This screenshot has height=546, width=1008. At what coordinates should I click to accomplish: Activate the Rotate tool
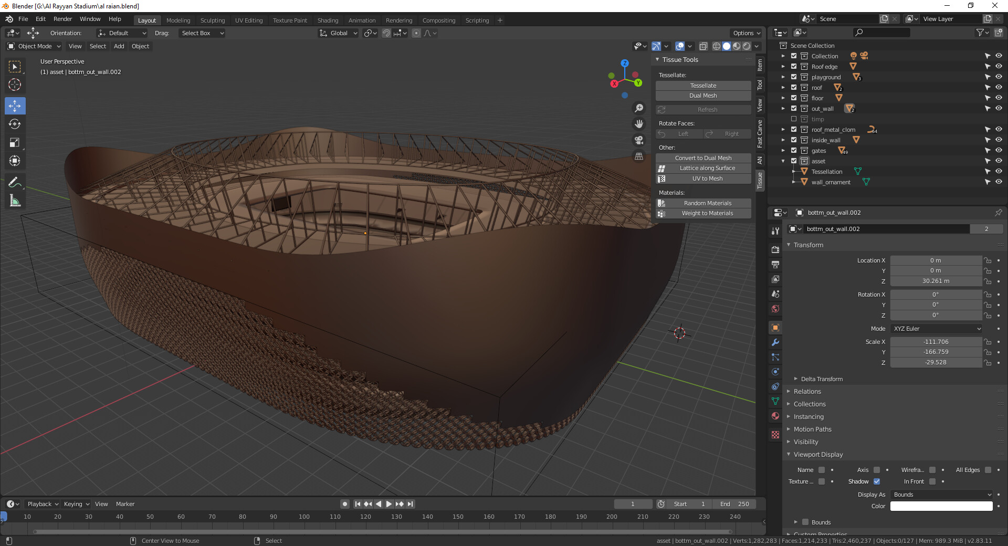click(x=15, y=124)
